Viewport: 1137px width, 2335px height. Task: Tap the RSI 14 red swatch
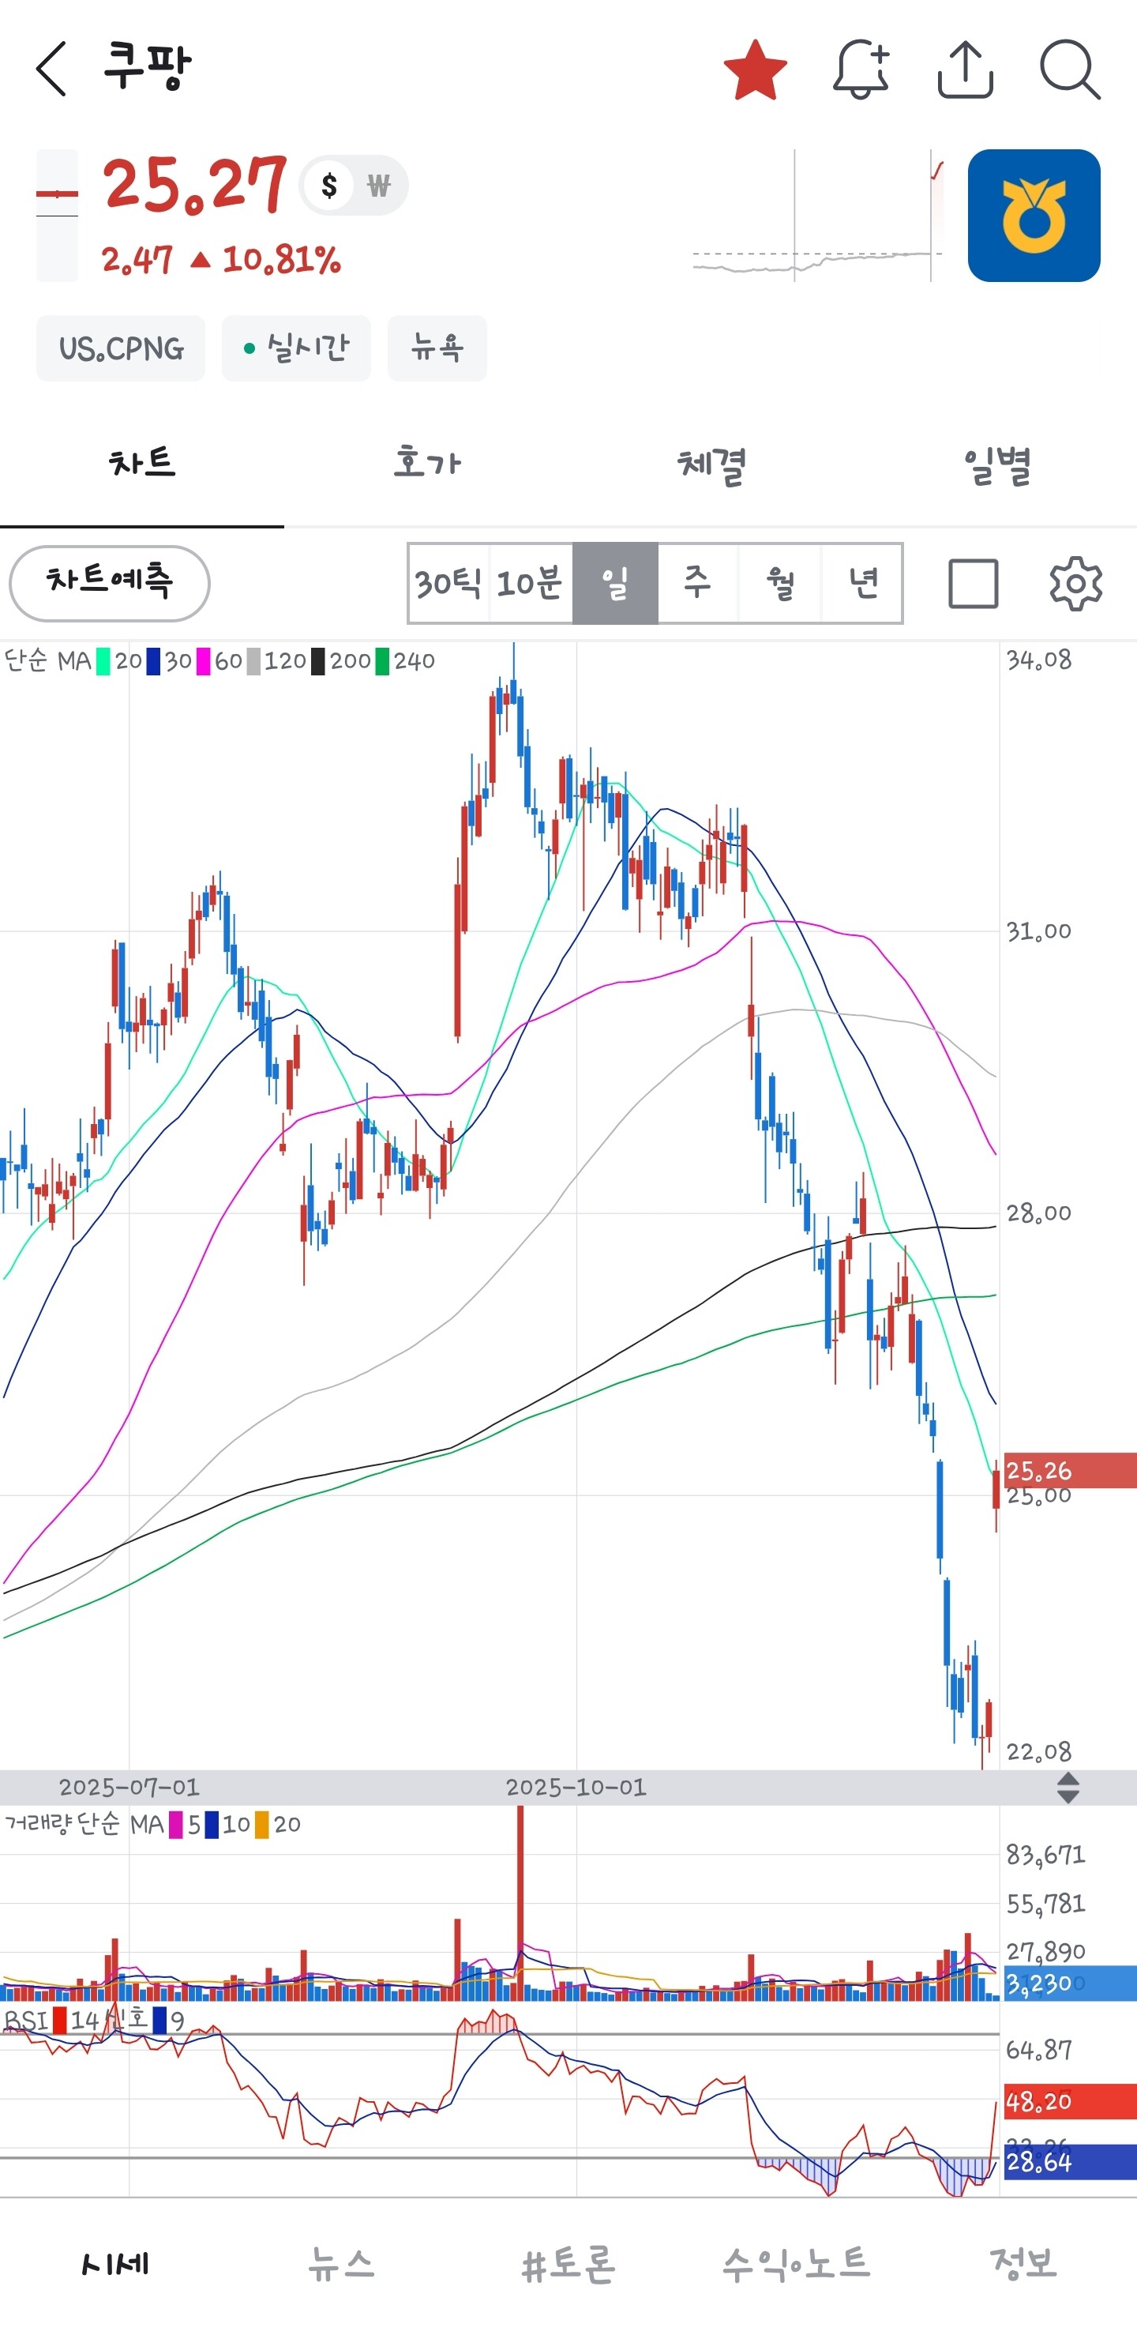60,2021
